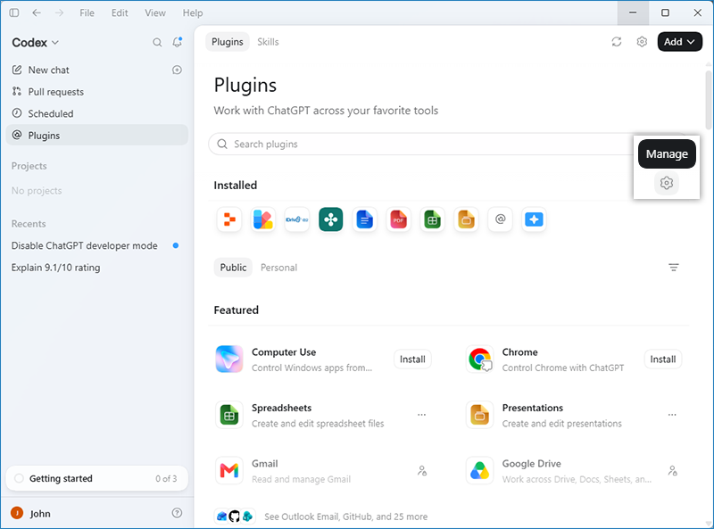714x529 pixels.
Task: Open the blue document installed plugin
Action: pyautogui.click(x=365, y=219)
